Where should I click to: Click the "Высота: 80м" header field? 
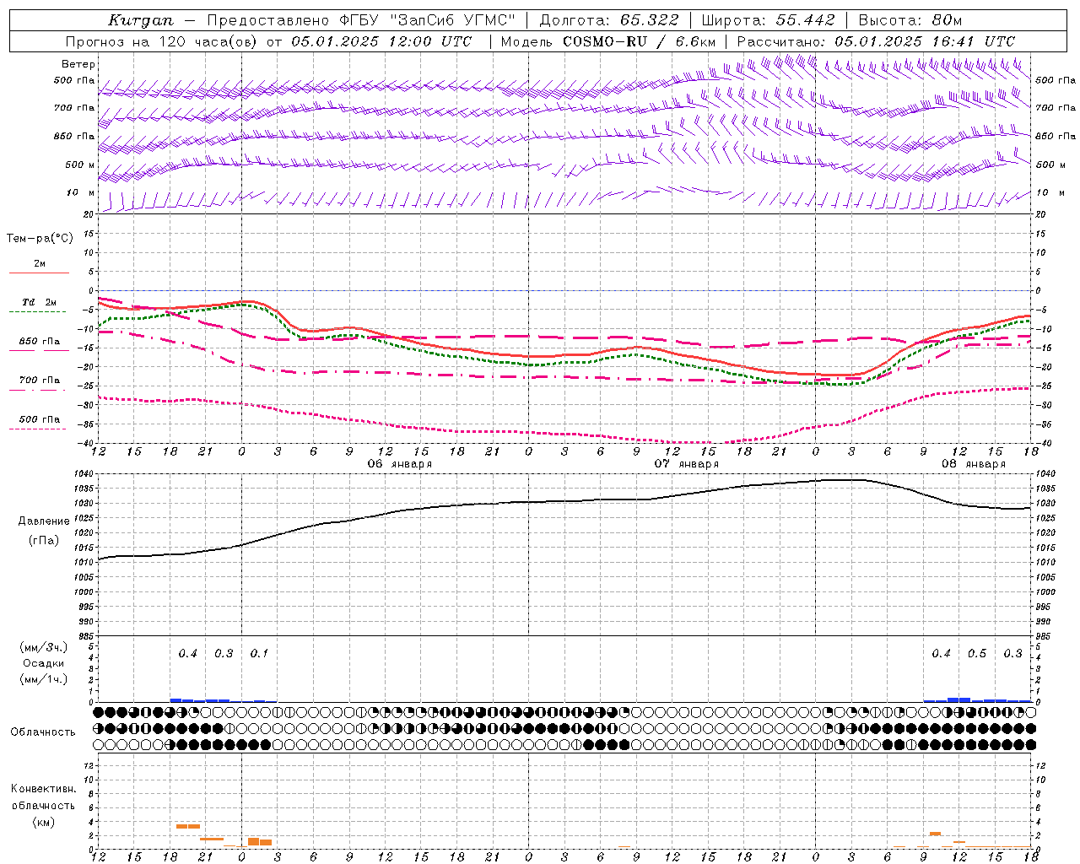pos(910,19)
